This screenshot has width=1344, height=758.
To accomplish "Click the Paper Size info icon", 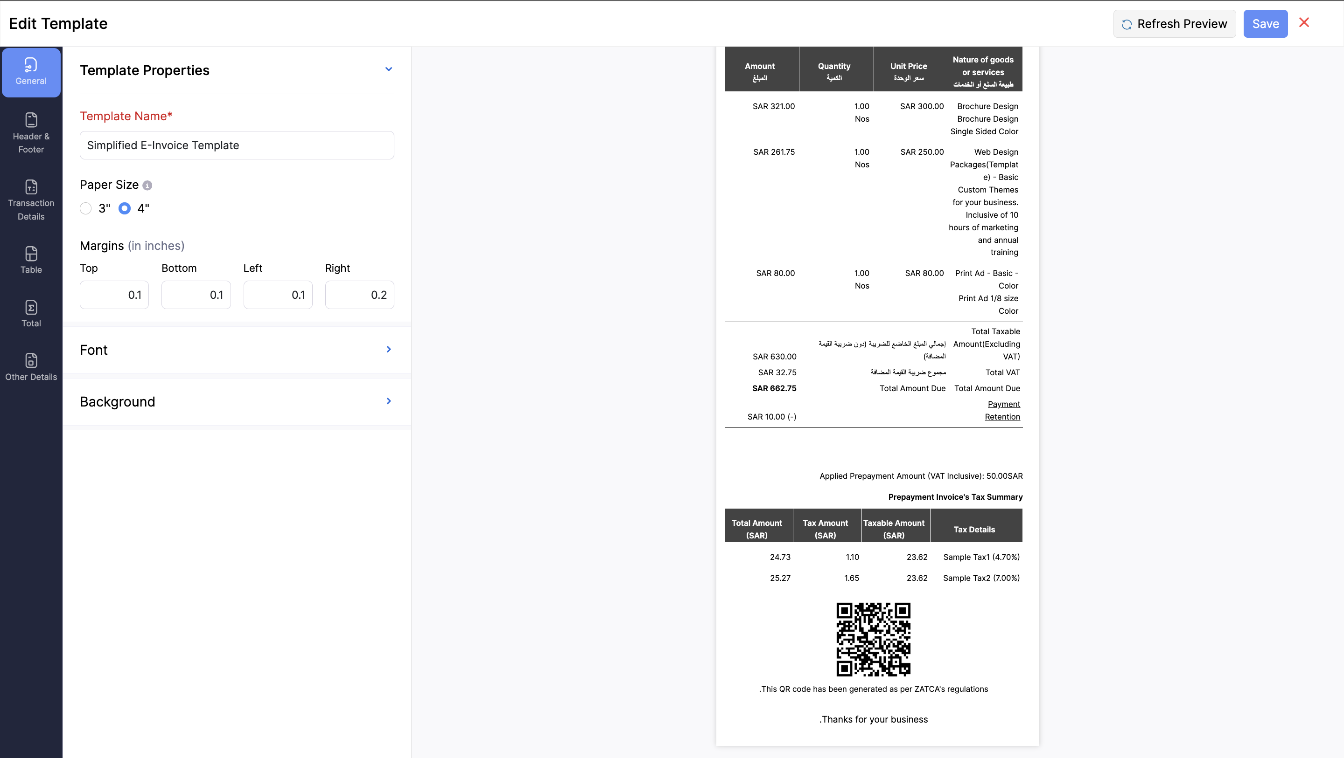I will click(x=147, y=186).
